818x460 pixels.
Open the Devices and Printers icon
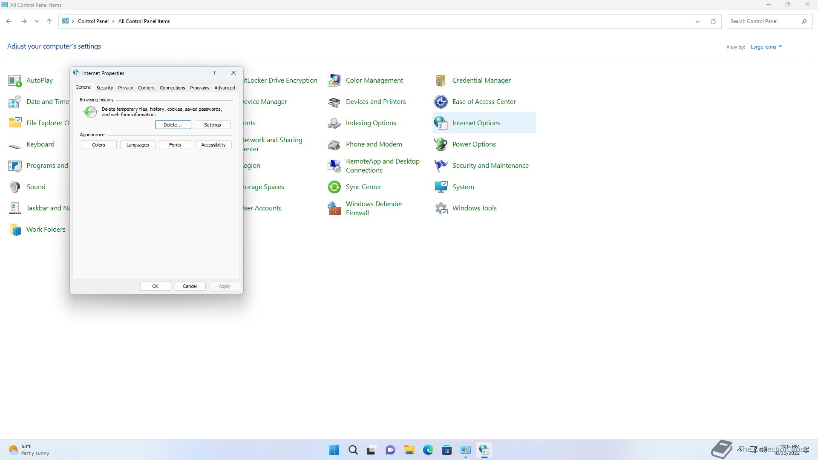pos(334,102)
